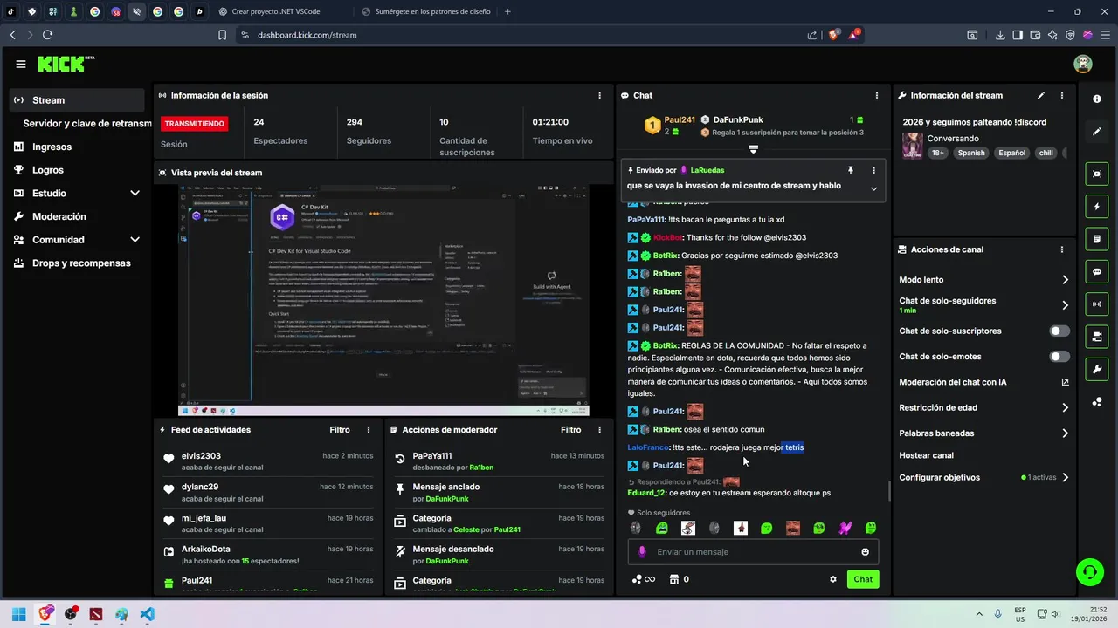This screenshot has width=1118, height=628.
Task: Click the bubbles icon in right rail
Action: click(1097, 402)
